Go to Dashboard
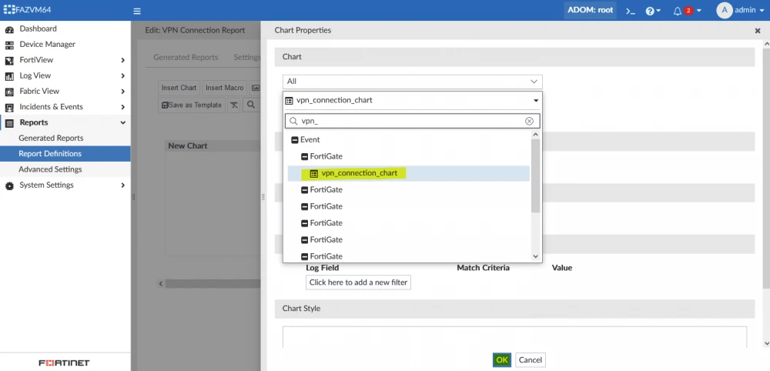The image size is (770, 371). (x=38, y=29)
